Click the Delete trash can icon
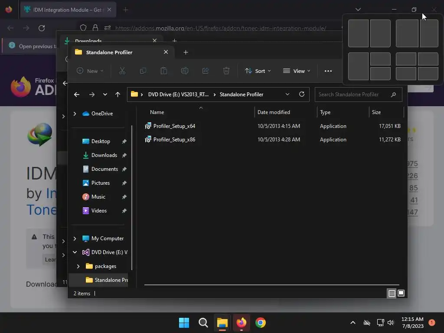Screen dimensions: 444x333 click(x=226, y=71)
